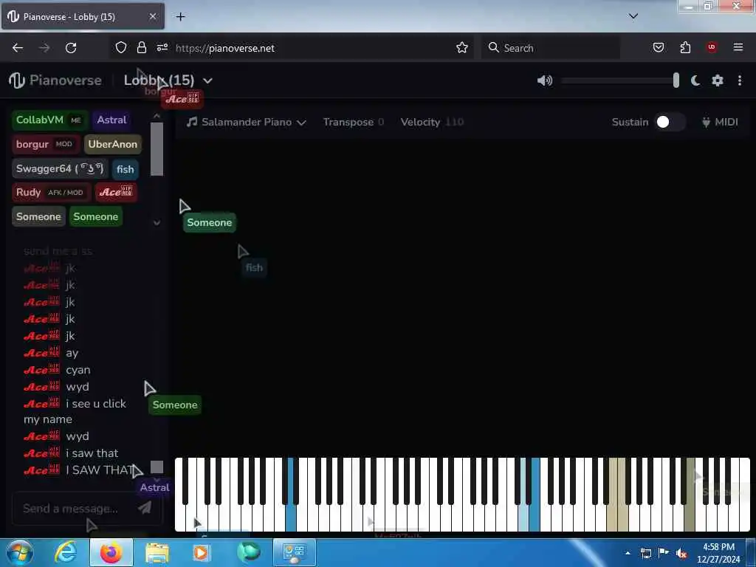
Task: Click the taskbar clock showing 4:58 PM
Action: (x=718, y=553)
